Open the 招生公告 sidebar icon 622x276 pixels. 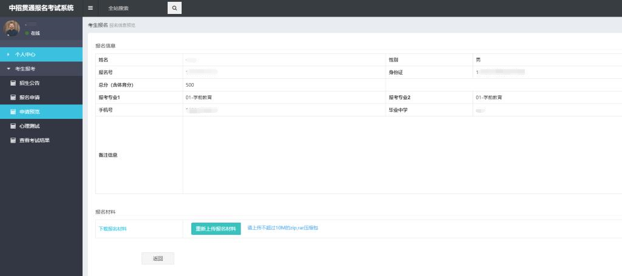[13, 83]
